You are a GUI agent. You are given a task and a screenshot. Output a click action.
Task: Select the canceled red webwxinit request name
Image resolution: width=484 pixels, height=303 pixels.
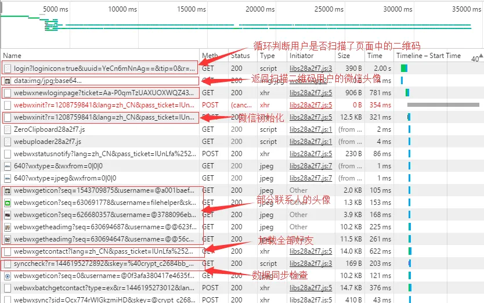tap(104, 105)
